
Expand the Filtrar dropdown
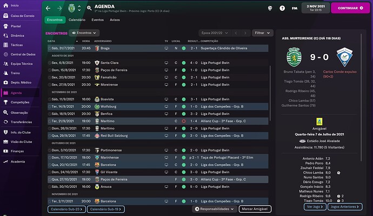click(x=262, y=33)
